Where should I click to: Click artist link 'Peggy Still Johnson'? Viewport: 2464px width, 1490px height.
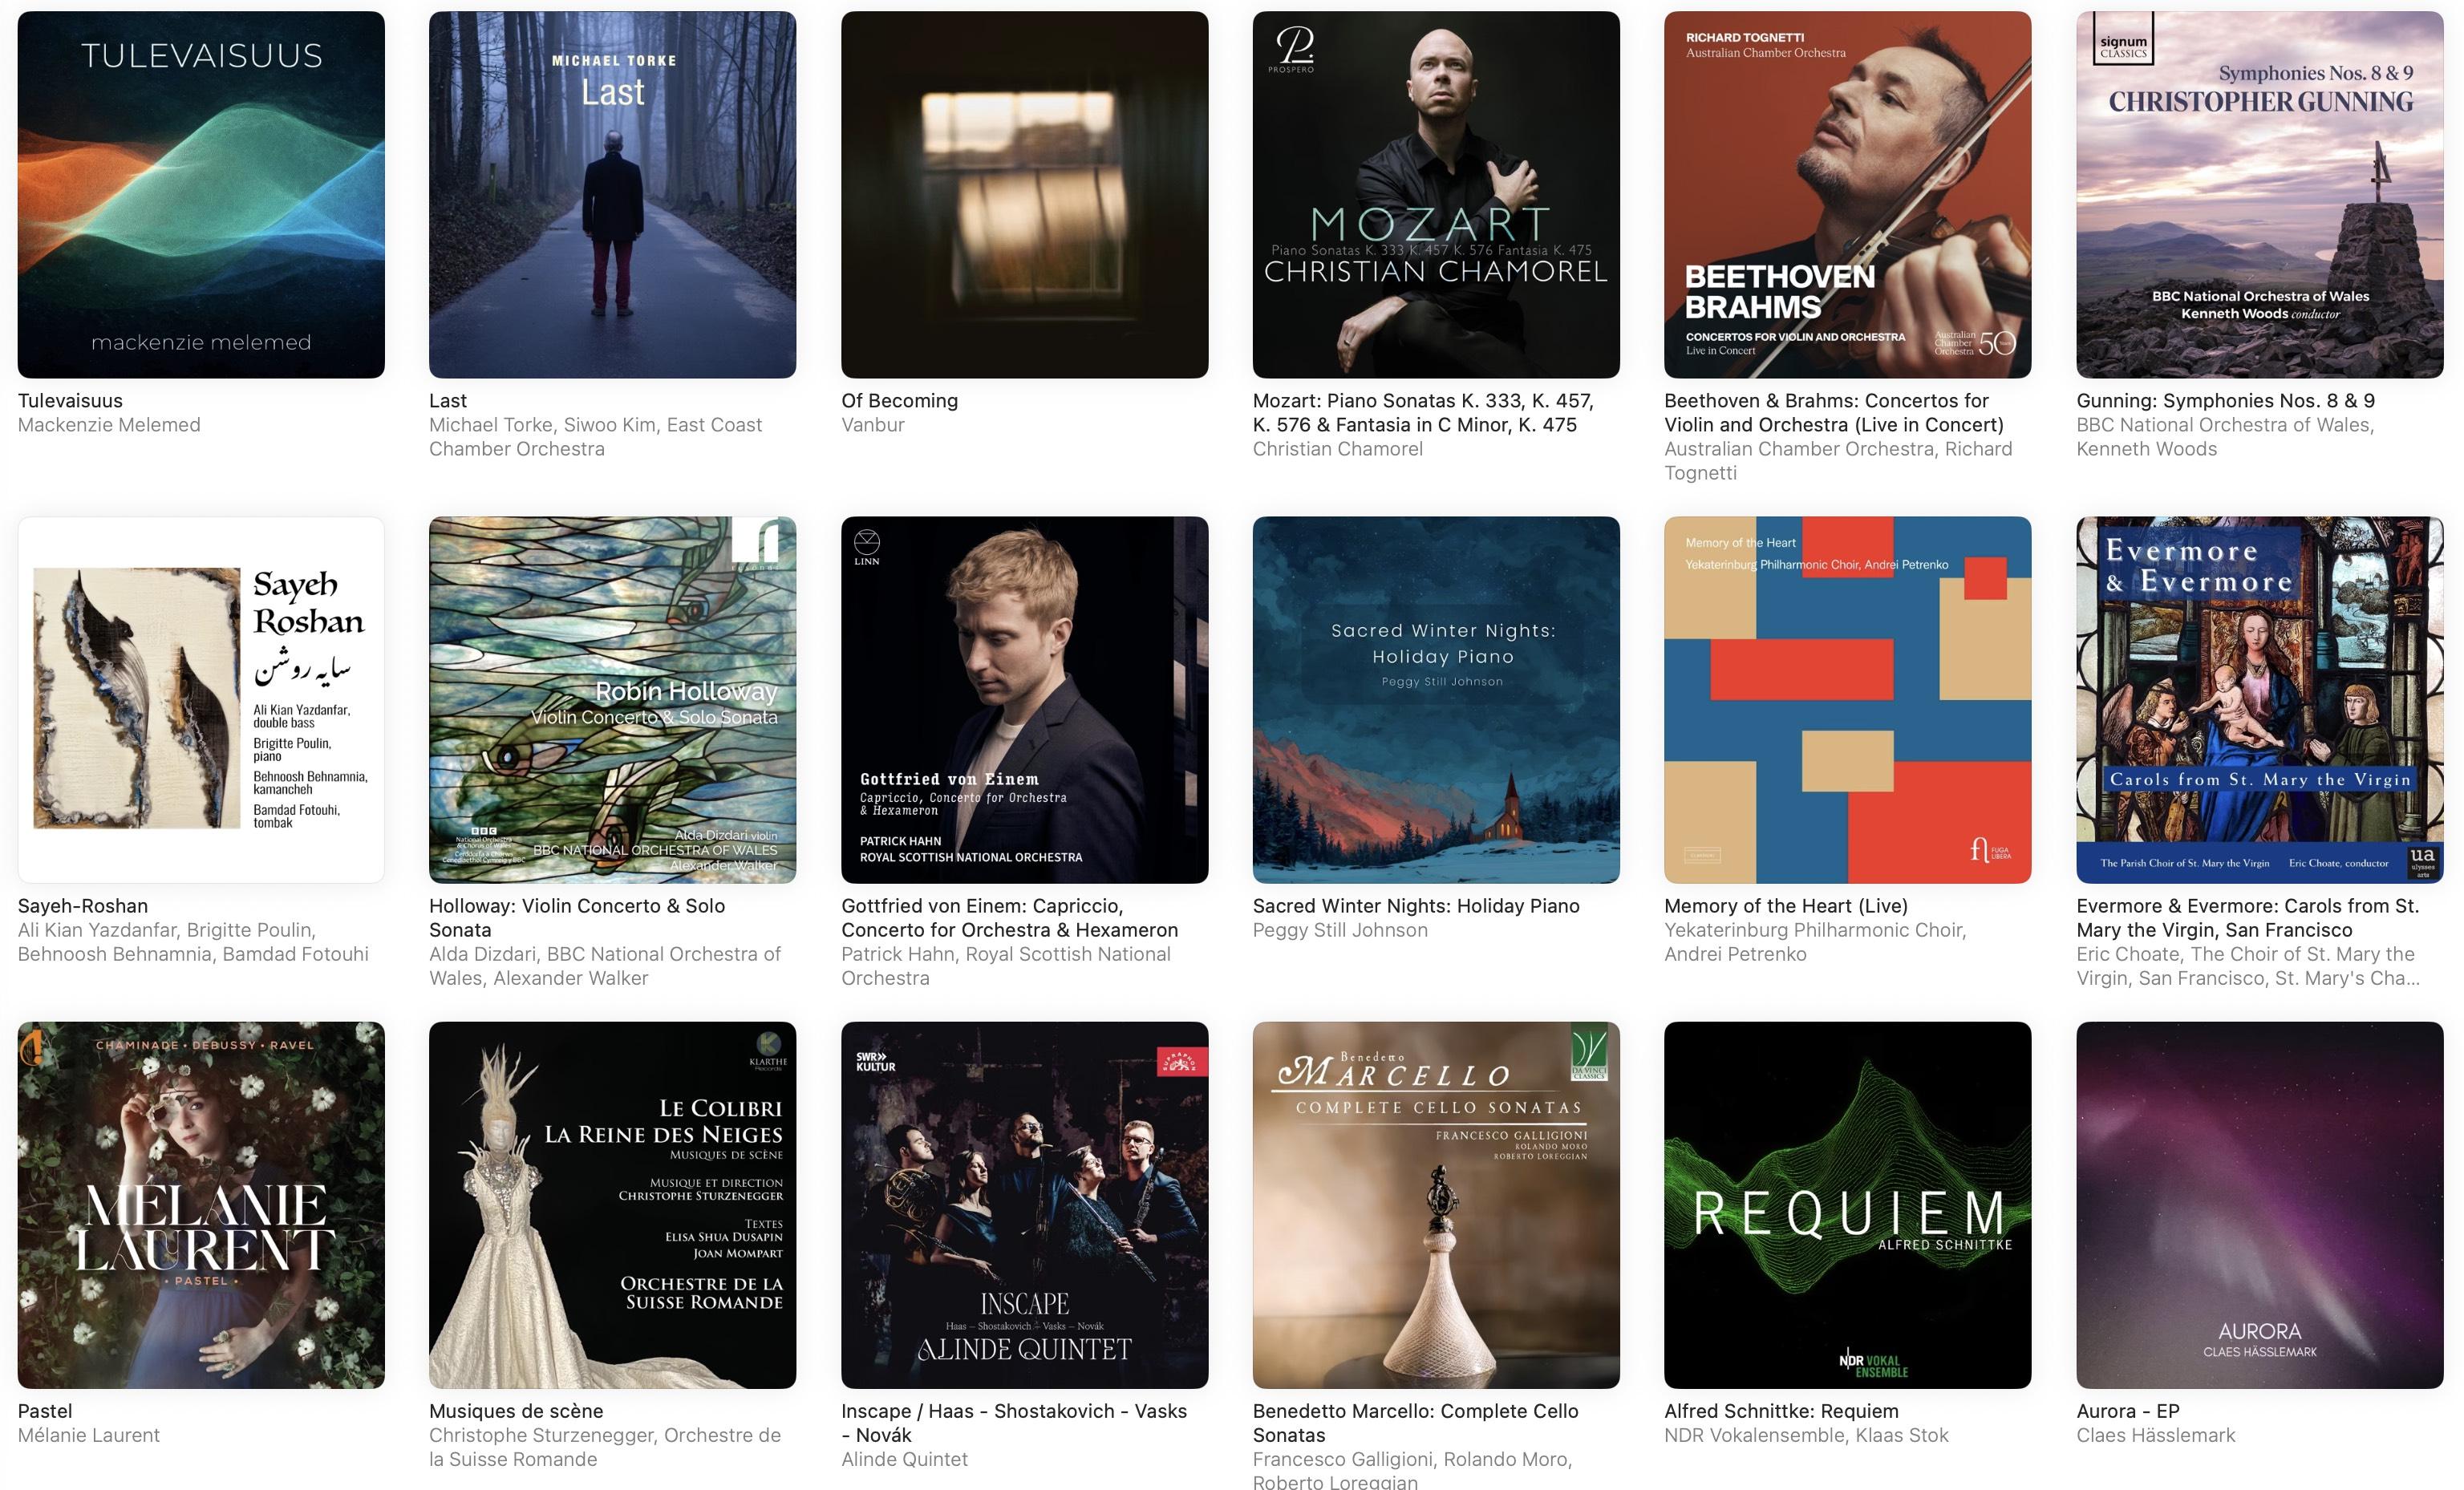coord(1340,930)
